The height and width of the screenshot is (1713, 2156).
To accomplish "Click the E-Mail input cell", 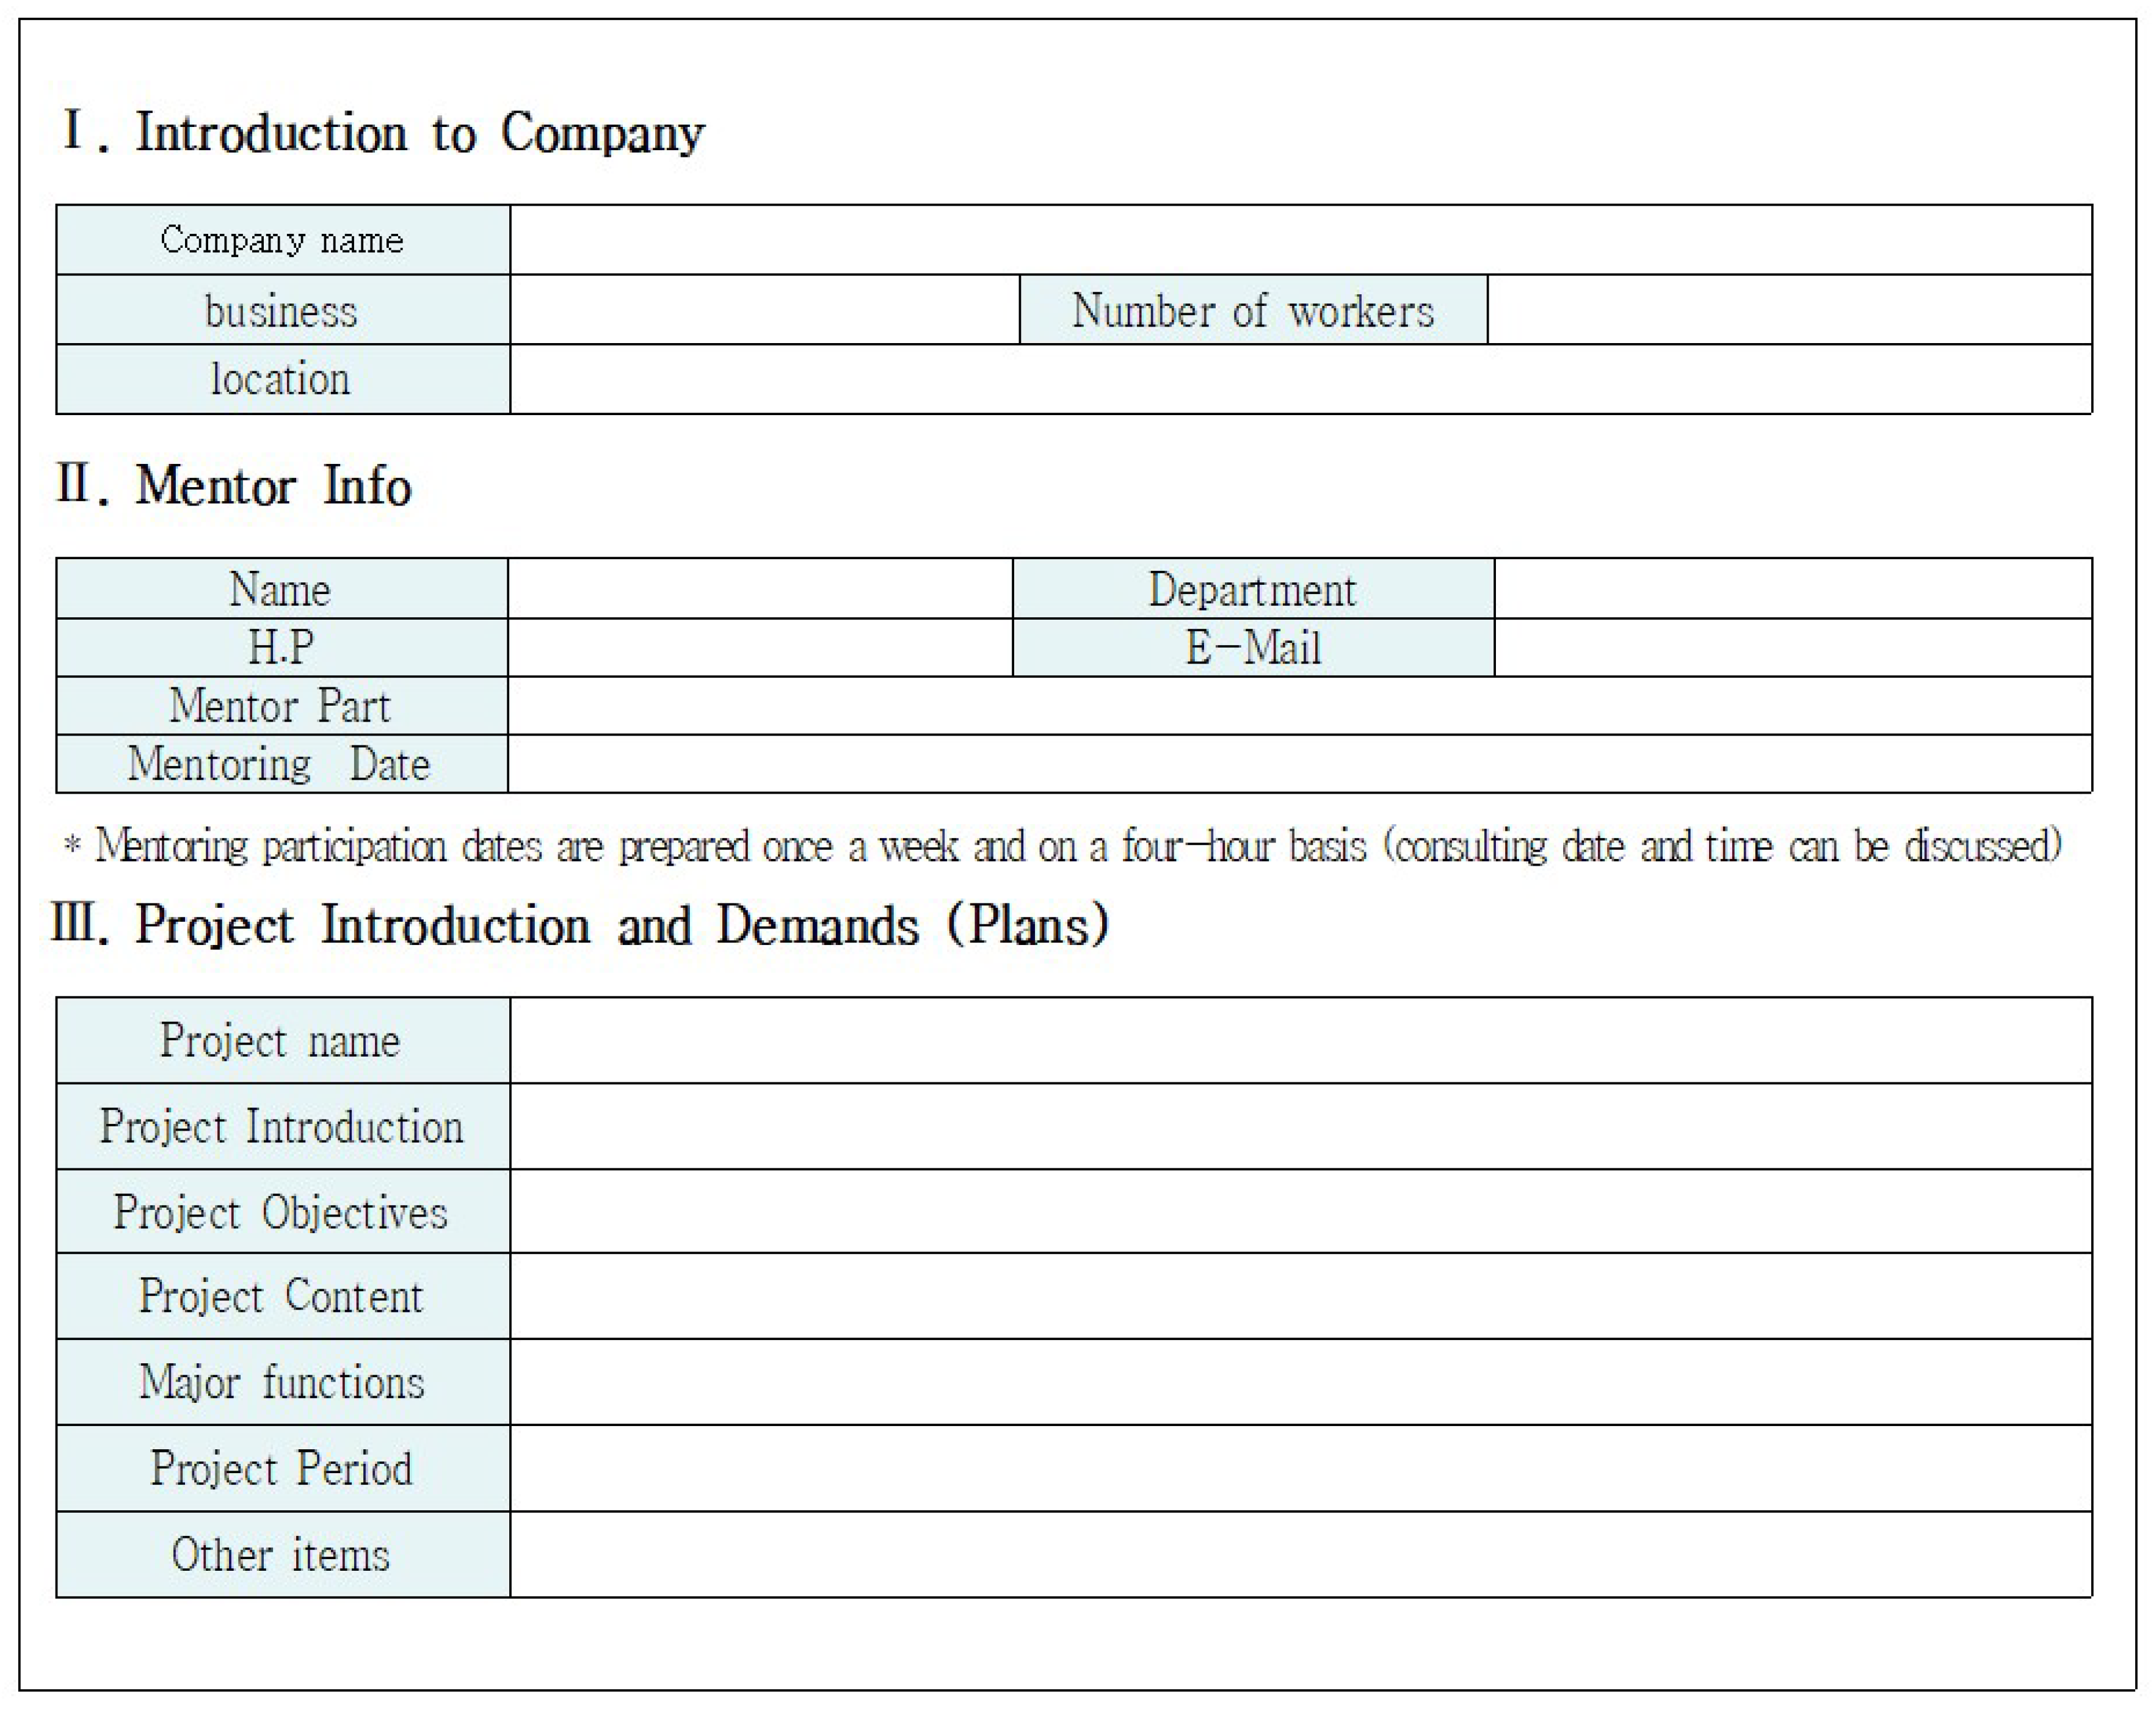I will coord(1792,647).
